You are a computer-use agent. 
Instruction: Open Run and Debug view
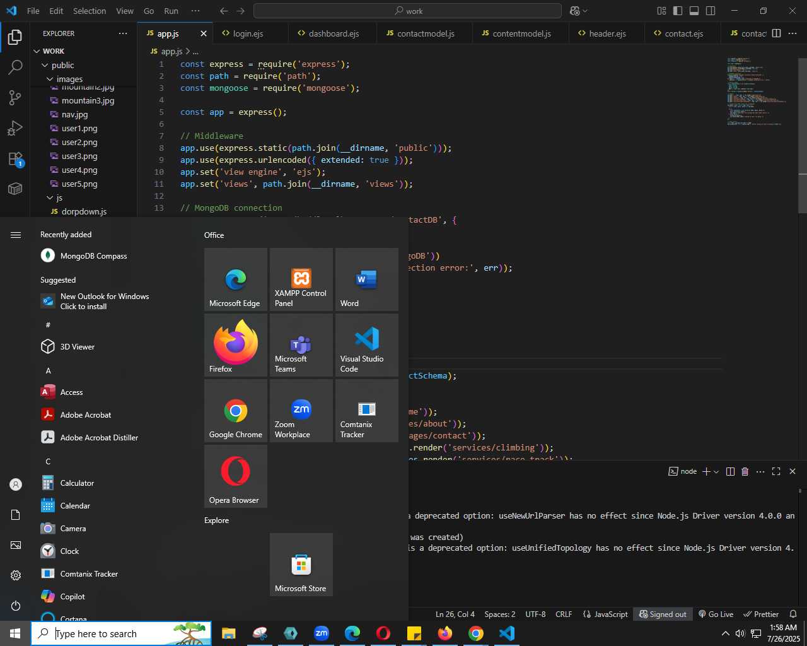[15, 128]
